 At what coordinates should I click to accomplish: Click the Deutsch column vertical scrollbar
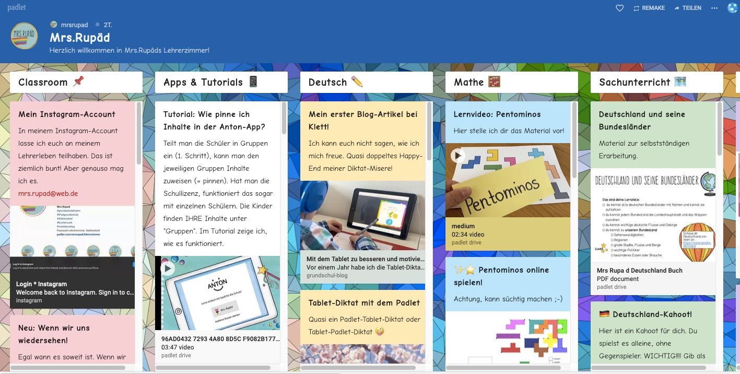coord(429,131)
